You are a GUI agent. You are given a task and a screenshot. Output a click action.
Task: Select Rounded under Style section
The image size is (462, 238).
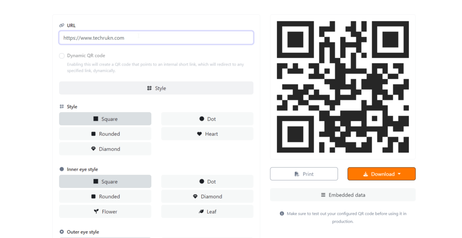[x=105, y=134]
